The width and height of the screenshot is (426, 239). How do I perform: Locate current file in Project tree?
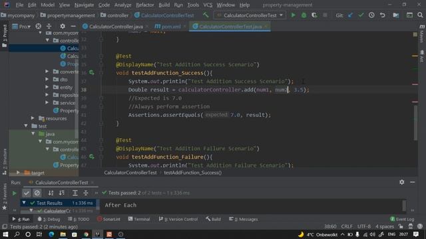[x=39, y=27]
